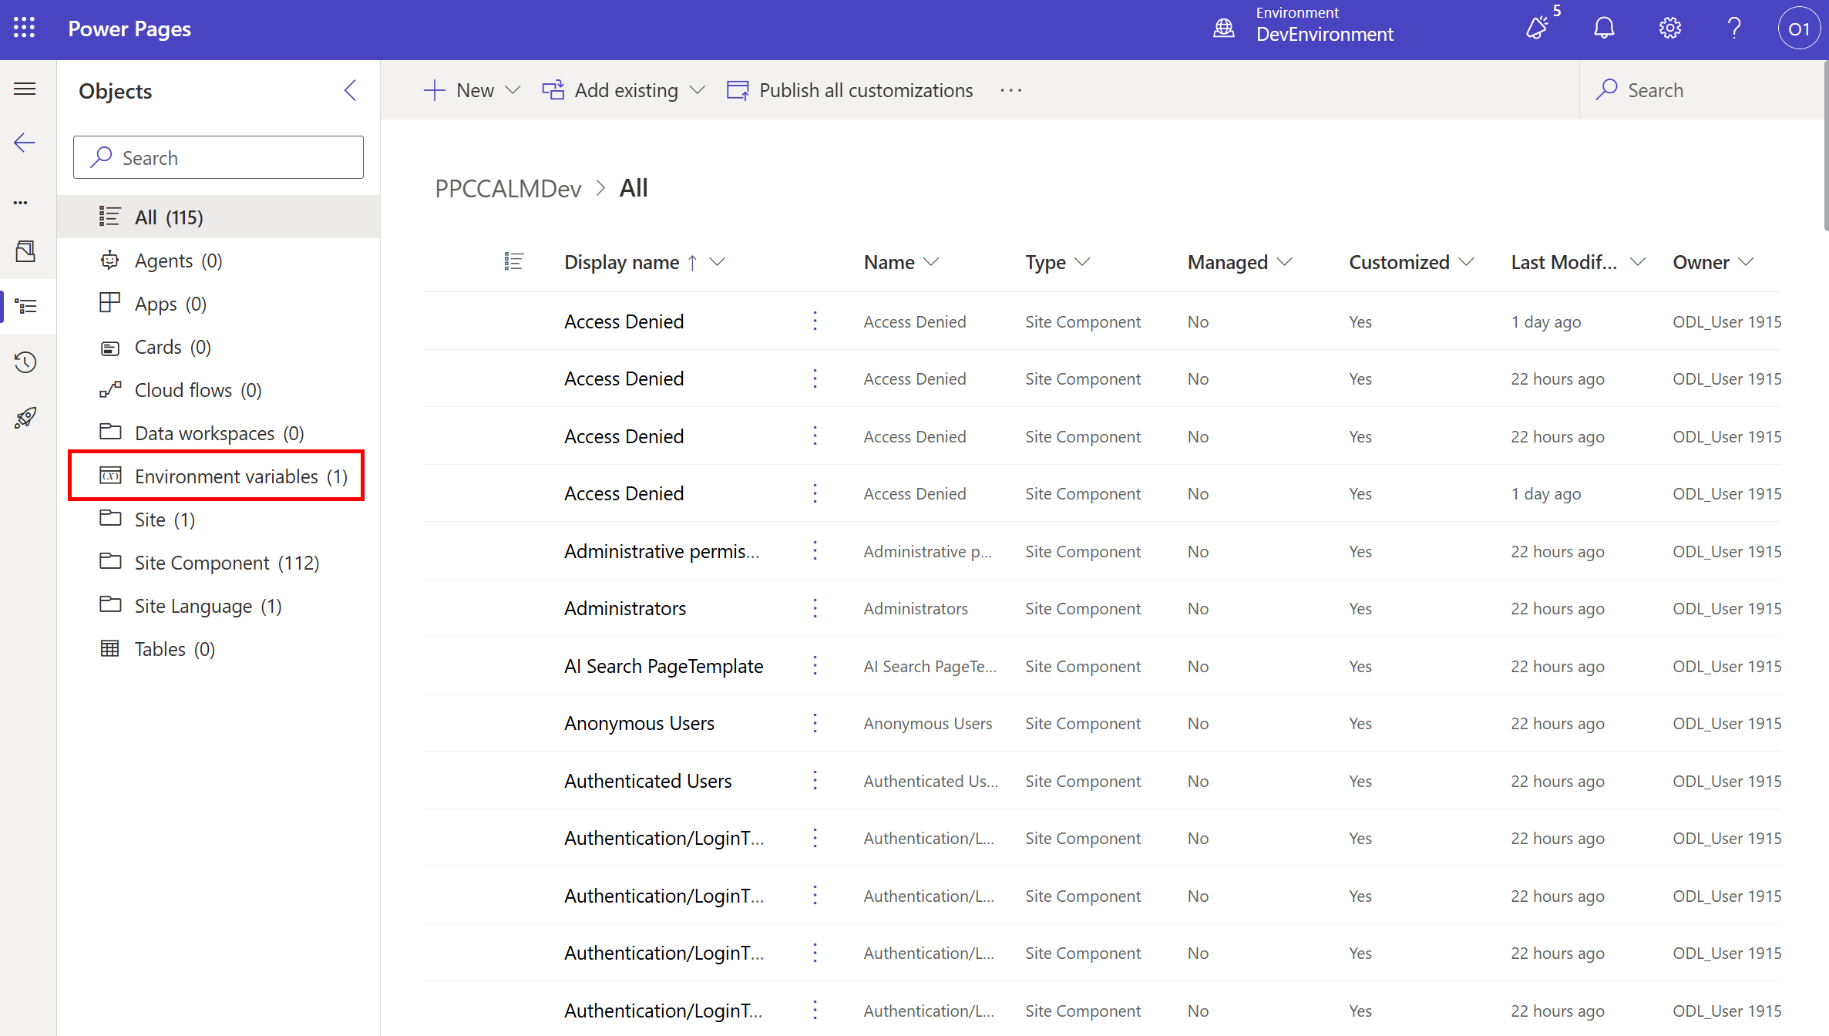
Task: Open the PPCCALMDev breadcrumb link
Action: (507, 188)
